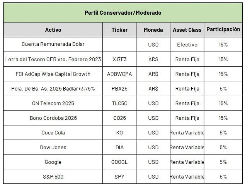This screenshot has height=184, width=245.
Task: Select the ADBWCPA ticker cell
Action: pos(119,74)
